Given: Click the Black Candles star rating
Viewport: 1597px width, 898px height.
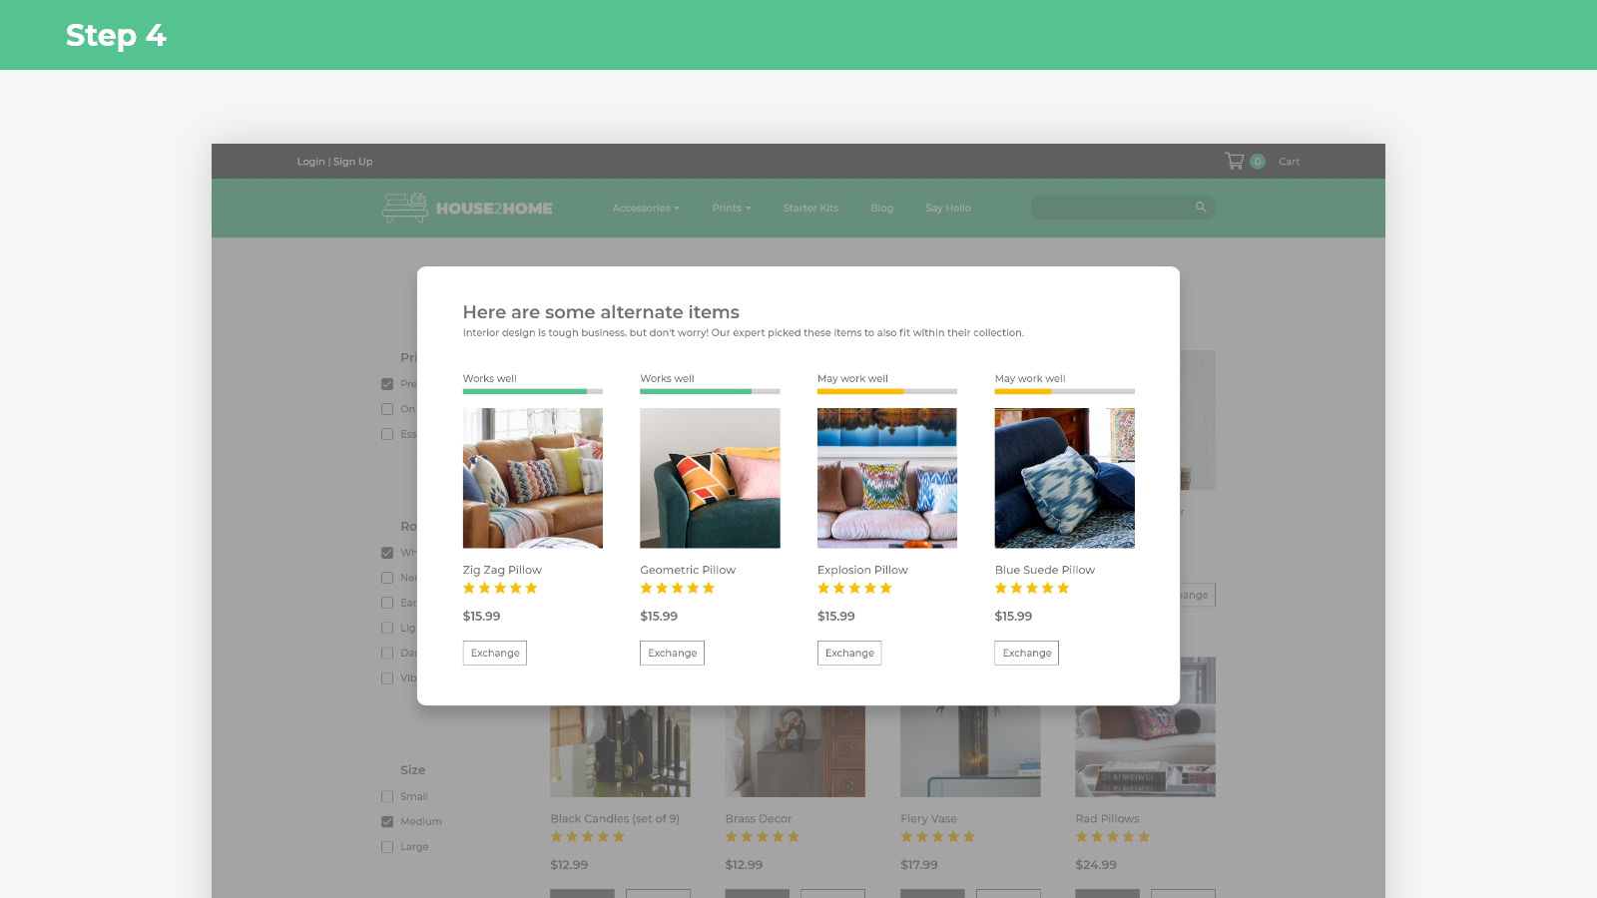Looking at the screenshot, I should (588, 837).
